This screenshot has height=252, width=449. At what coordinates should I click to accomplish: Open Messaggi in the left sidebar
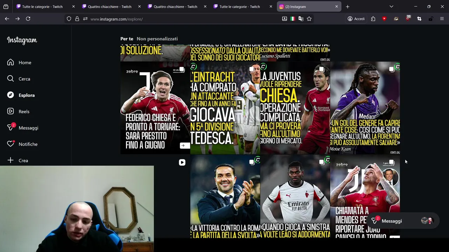coord(23,128)
